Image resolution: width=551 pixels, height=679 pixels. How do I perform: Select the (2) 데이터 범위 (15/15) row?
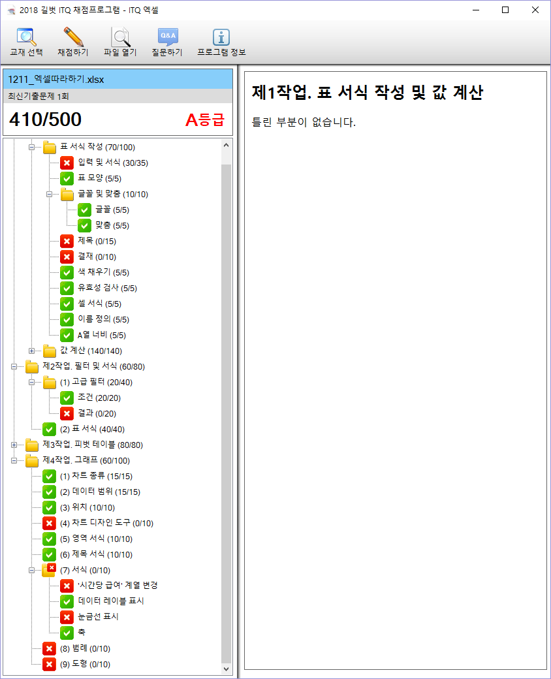click(x=100, y=492)
